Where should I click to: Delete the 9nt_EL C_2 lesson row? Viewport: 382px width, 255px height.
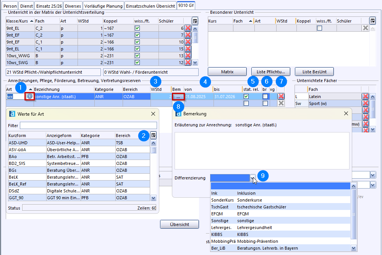point(188,28)
